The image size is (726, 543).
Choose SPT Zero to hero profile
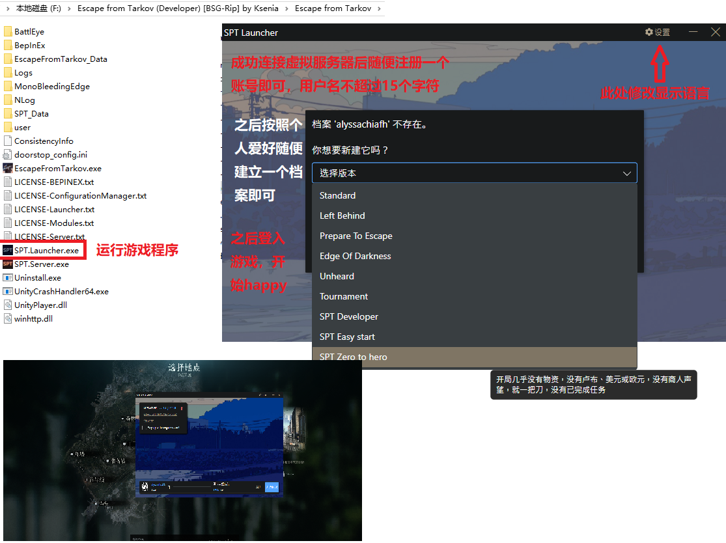pos(475,357)
